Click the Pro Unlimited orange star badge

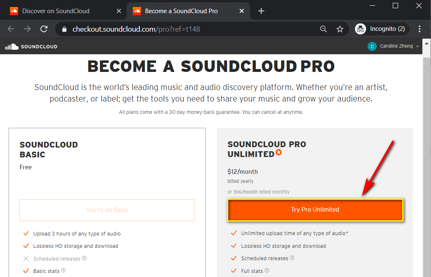[x=279, y=153]
